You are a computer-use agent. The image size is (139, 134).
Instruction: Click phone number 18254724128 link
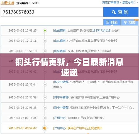click(x=101, y=30)
